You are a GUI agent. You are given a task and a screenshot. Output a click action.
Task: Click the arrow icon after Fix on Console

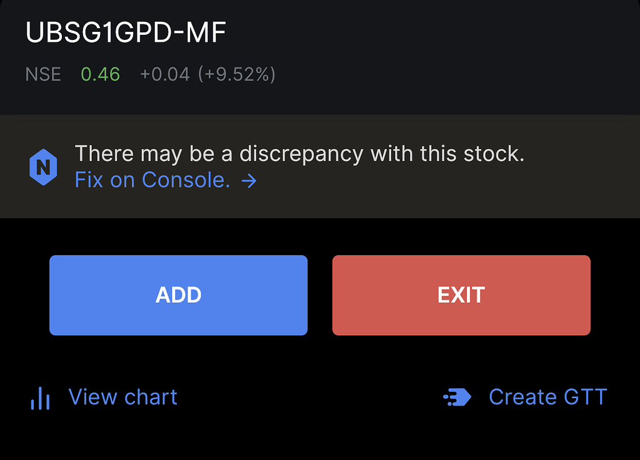point(249,180)
